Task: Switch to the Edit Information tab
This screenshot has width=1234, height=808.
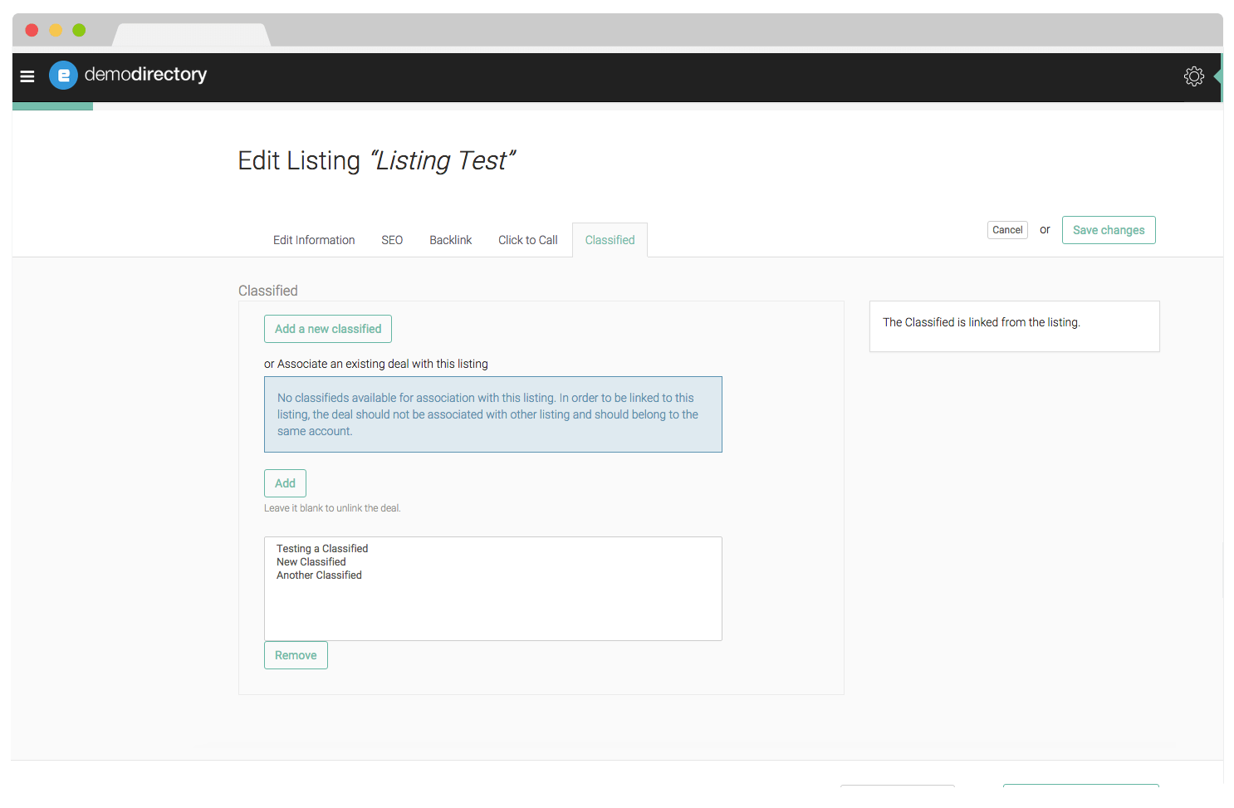Action: [314, 240]
